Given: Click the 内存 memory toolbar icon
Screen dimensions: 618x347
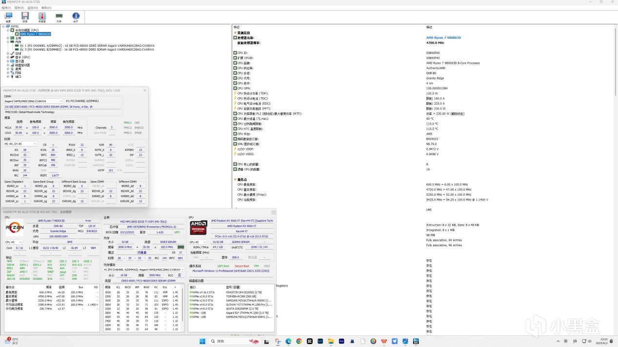Looking at the screenshot, I should click(59, 17).
